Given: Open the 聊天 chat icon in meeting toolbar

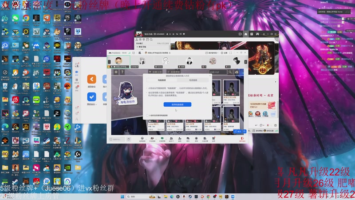Looking at the screenshot, I should (188, 139).
